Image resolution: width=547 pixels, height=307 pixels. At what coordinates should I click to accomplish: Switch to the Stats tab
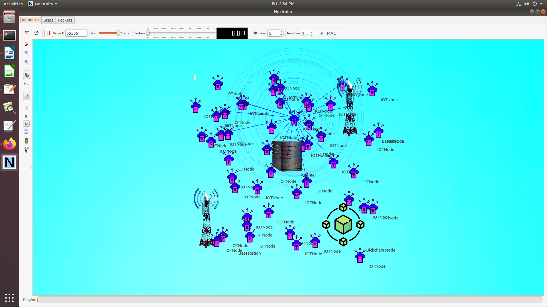click(48, 20)
